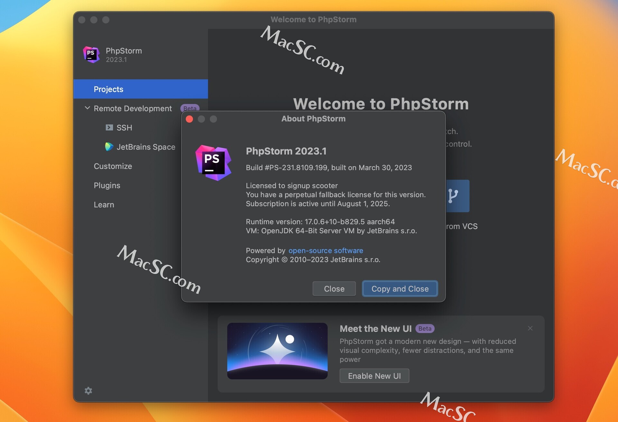The image size is (618, 422).
Task: Click the Runtime version text line
Action: (320, 221)
